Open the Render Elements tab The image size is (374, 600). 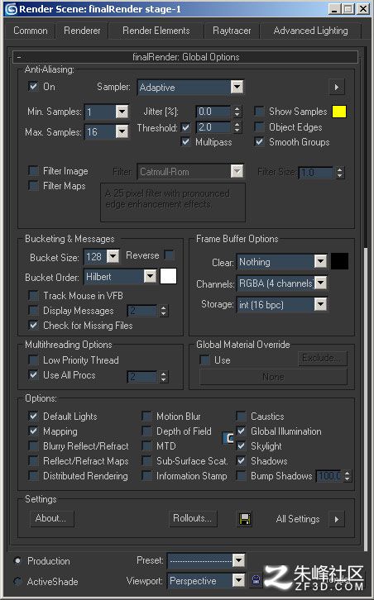coord(156,31)
